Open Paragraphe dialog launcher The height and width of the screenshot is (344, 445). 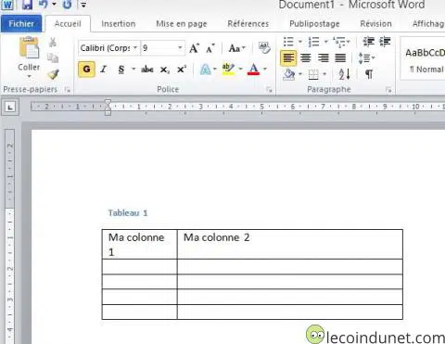388,90
